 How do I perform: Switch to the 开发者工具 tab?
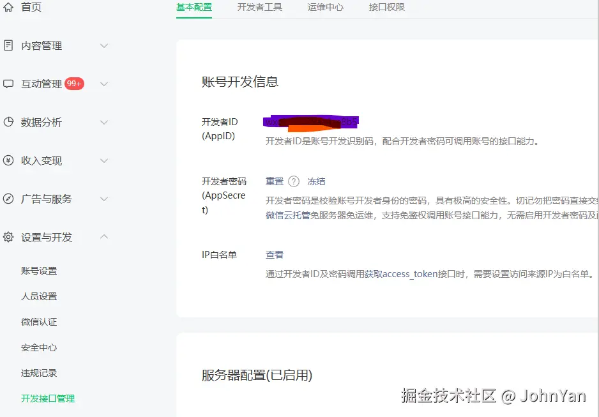click(260, 7)
